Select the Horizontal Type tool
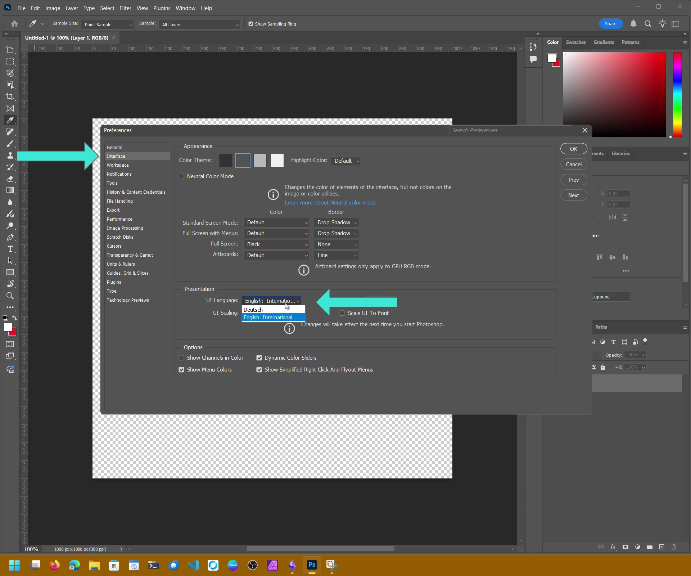The width and height of the screenshot is (691, 576). click(x=10, y=249)
